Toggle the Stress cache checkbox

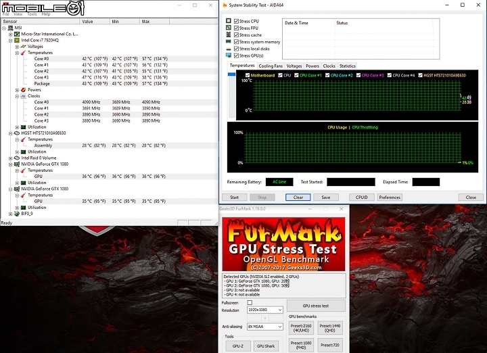pyautogui.click(x=236, y=34)
